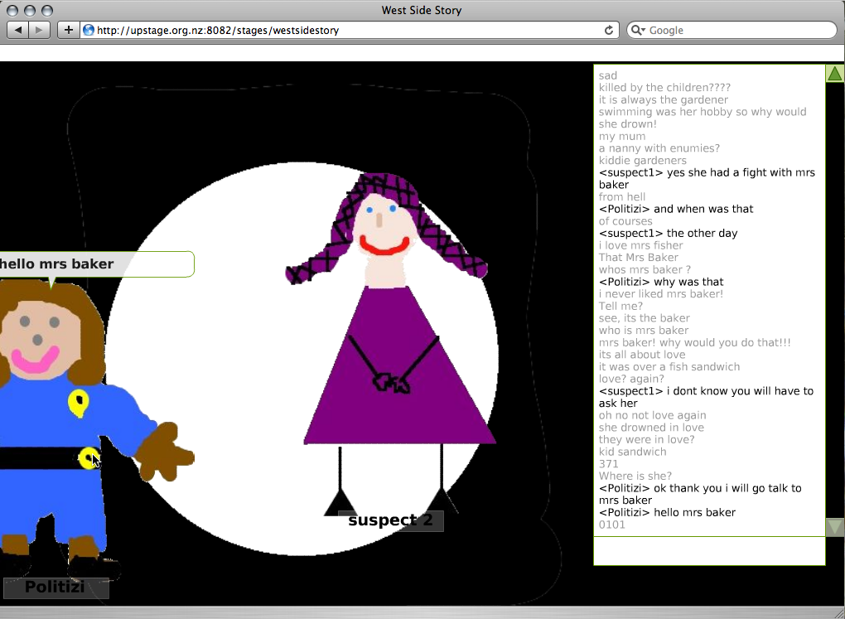Click the suspect 2 name label
Screen dimensions: 845x619
coord(391,520)
